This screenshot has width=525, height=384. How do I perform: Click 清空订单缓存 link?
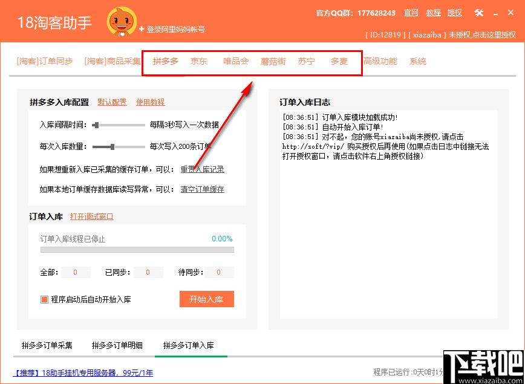(x=202, y=189)
